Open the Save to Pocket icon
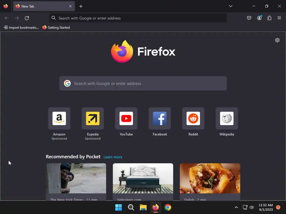286x214 pixels. pyautogui.click(x=249, y=18)
